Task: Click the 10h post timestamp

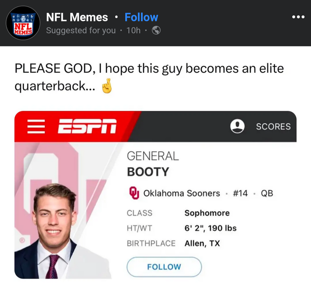Action: [x=133, y=31]
